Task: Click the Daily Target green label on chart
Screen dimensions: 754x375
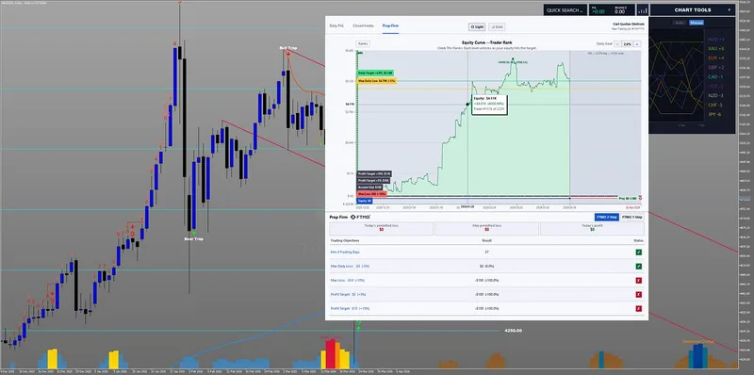Action: (375, 73)
